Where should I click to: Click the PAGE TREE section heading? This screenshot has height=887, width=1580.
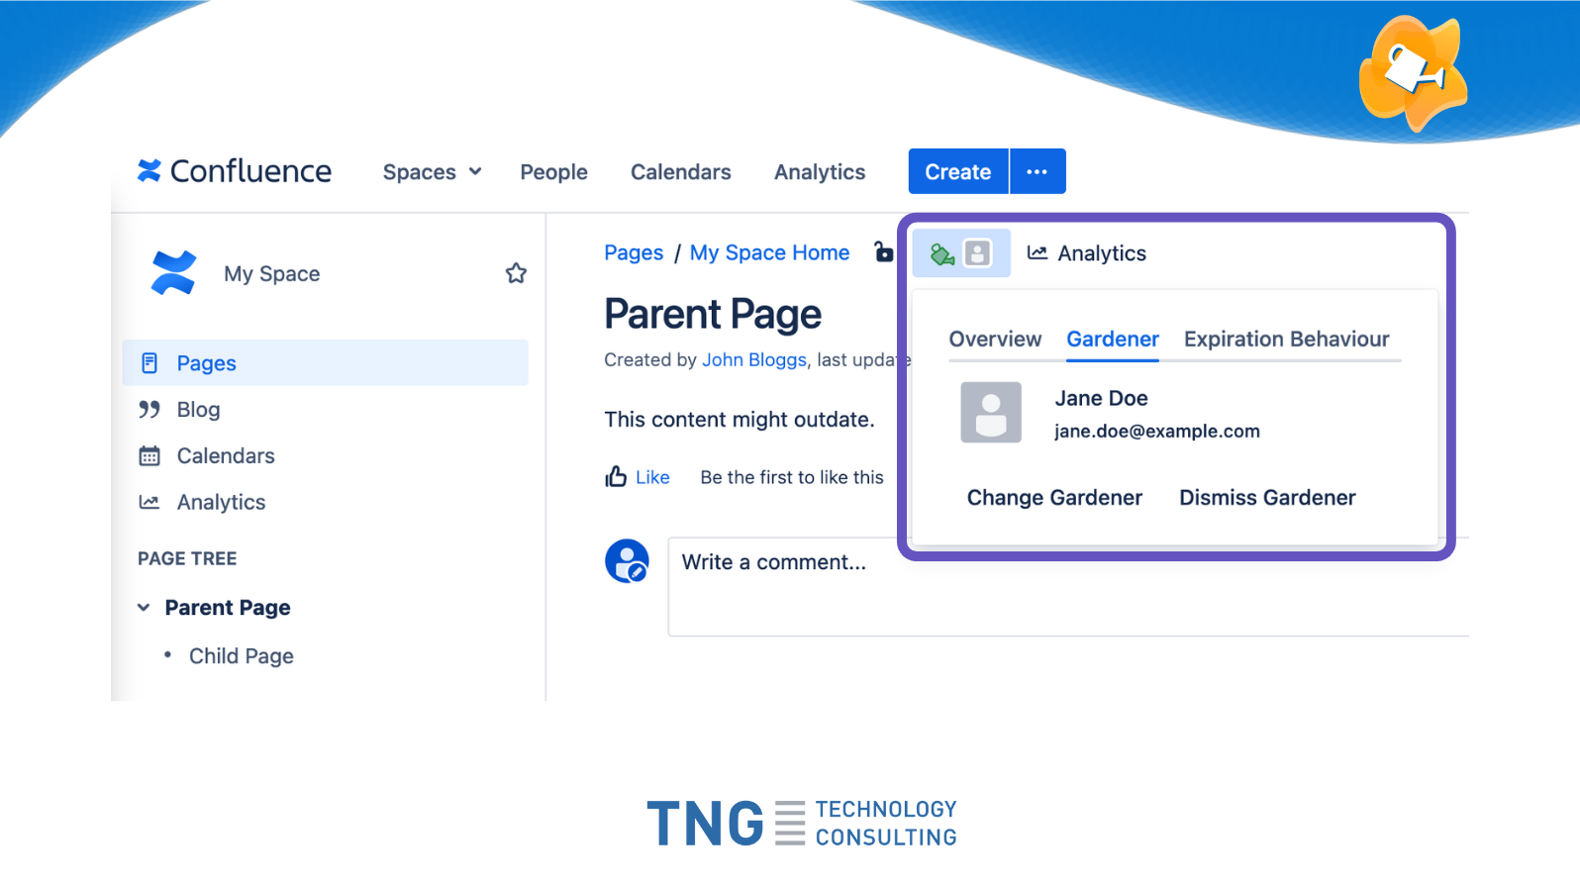tap(187, 559)
